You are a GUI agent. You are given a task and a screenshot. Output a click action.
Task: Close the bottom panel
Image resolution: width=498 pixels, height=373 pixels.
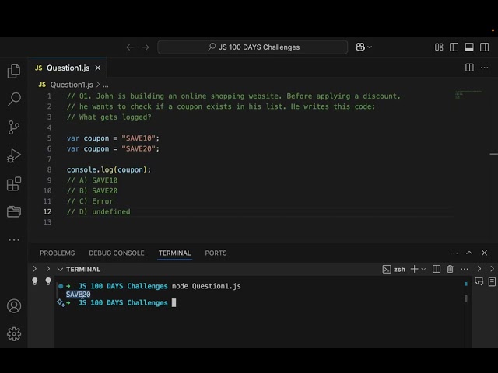click(484, 253)
